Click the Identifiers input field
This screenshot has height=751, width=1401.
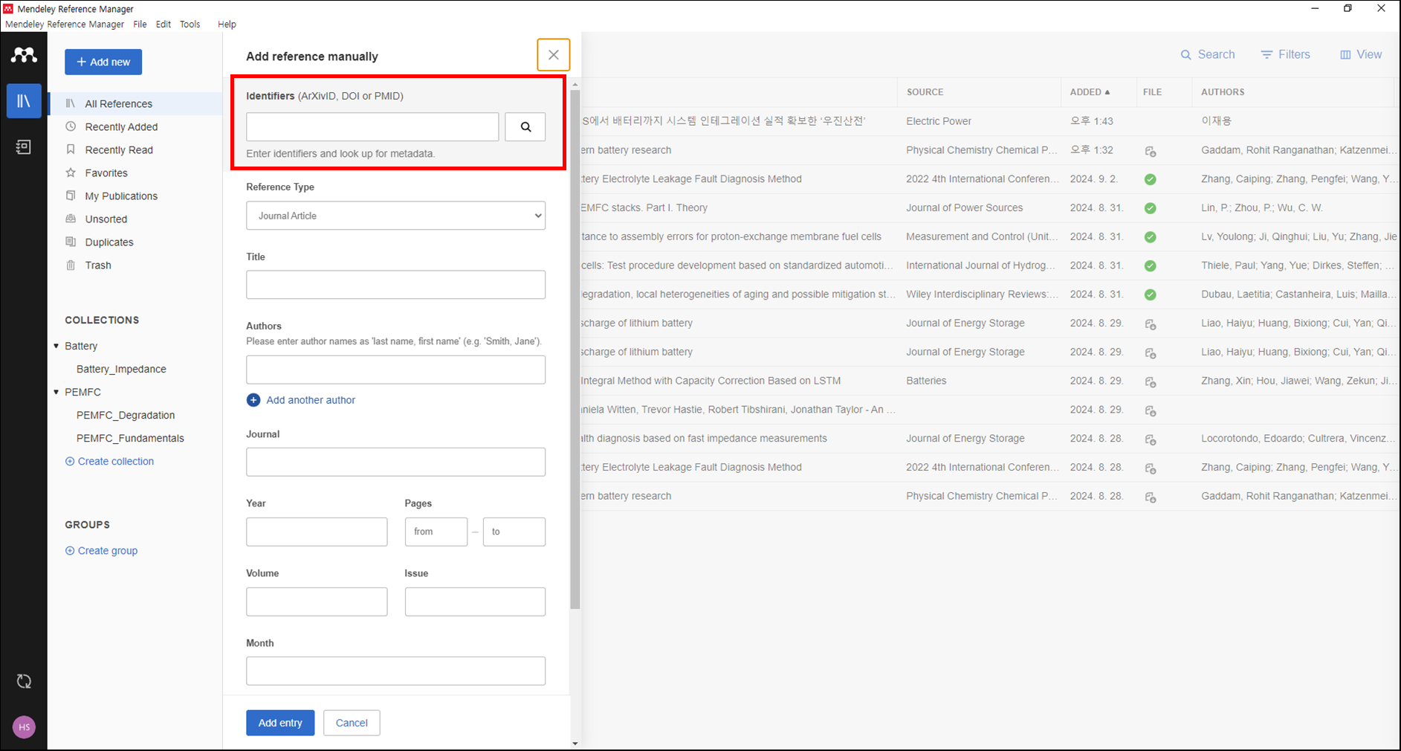pos(372,127)
